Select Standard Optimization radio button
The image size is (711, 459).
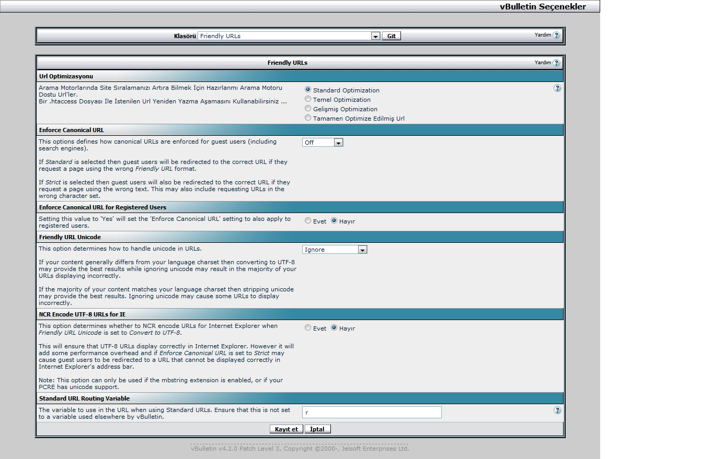pyautogui.click(x=308, y=90)
